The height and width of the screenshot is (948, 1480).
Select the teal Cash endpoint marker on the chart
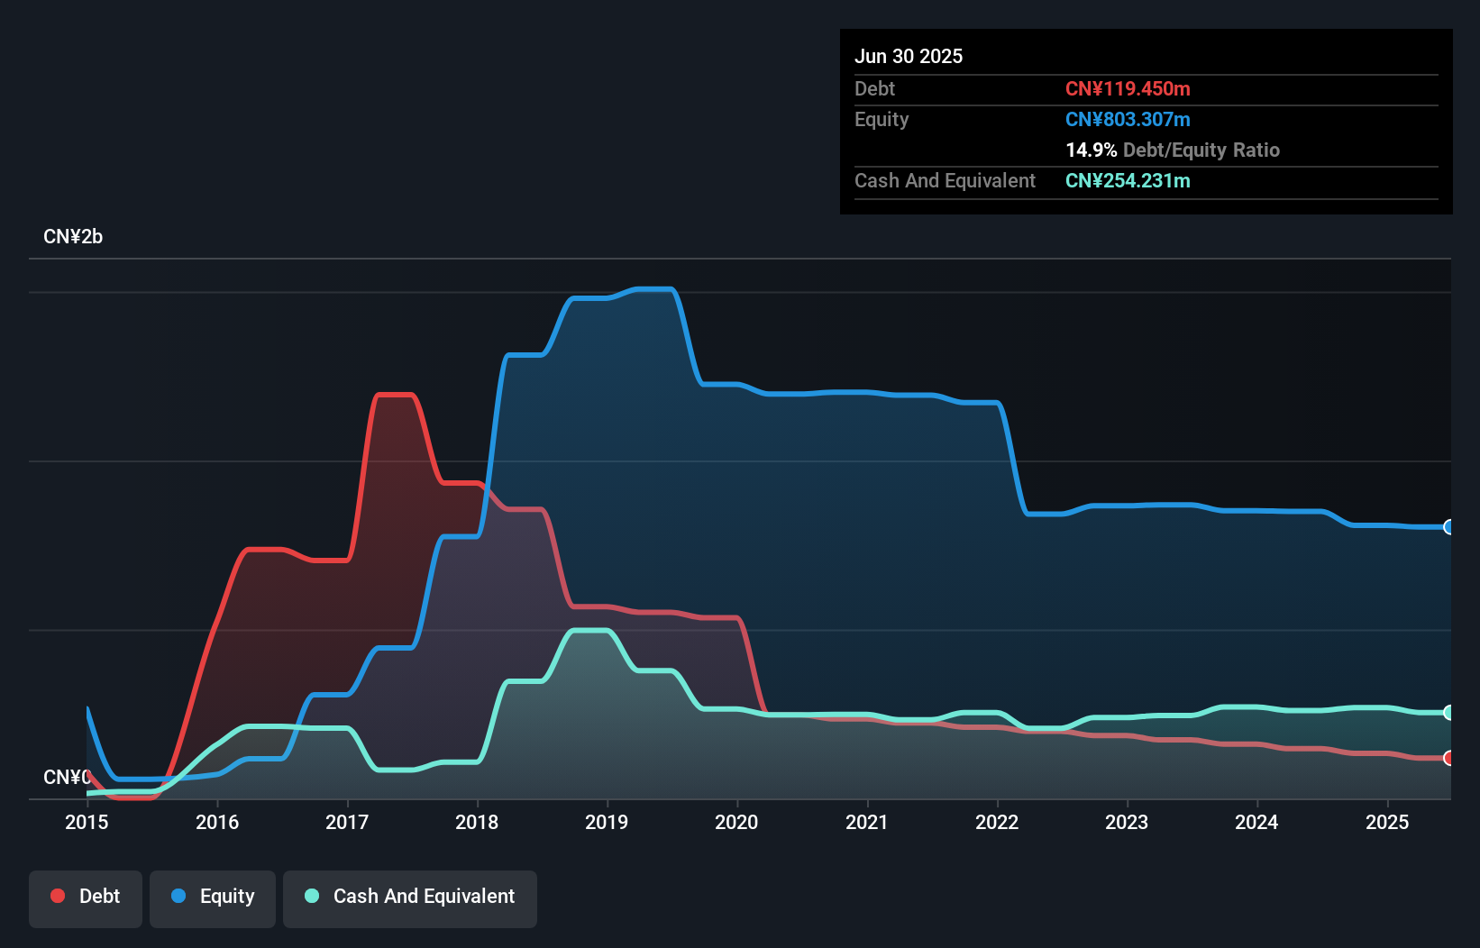1448,713
